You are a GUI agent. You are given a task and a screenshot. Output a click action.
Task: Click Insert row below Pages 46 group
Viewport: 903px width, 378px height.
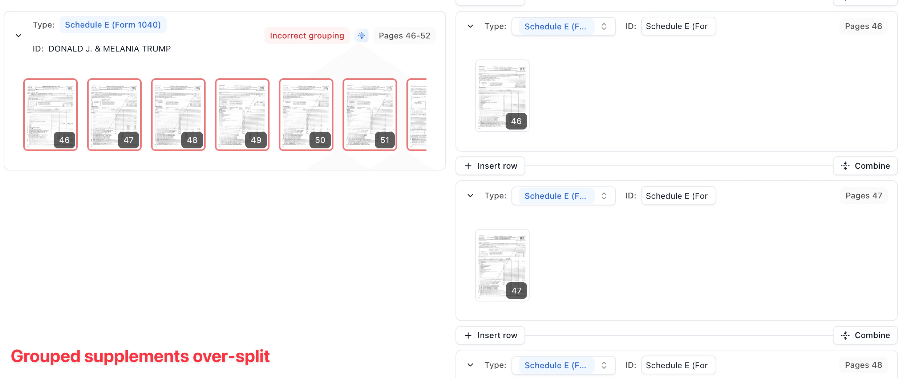pos(490,166)
